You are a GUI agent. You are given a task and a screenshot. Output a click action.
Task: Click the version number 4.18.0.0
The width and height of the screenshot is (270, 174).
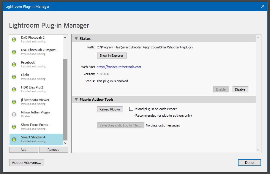click(103, 74)
